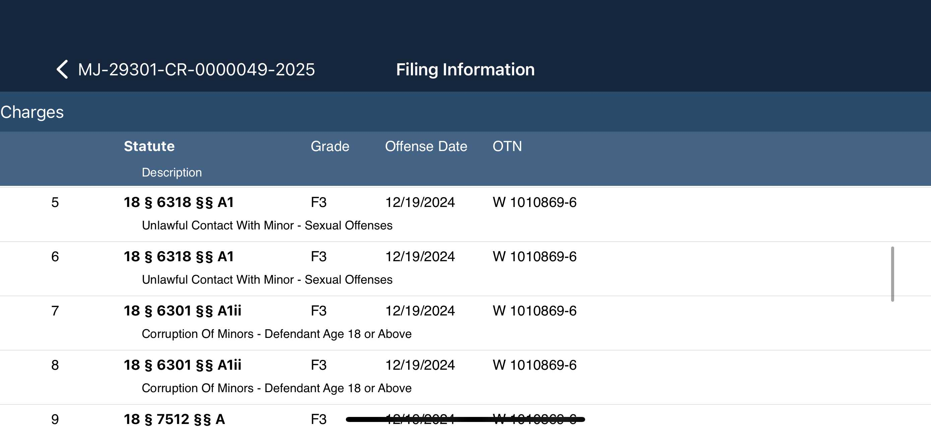Select Unlawful Contact description in row 6
This screenshot has height=430, width=931.
(x=267, y=280)
